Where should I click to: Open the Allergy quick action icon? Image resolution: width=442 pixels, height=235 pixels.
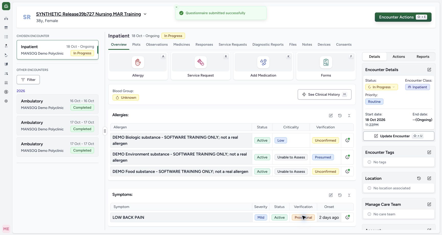point(138,62)
